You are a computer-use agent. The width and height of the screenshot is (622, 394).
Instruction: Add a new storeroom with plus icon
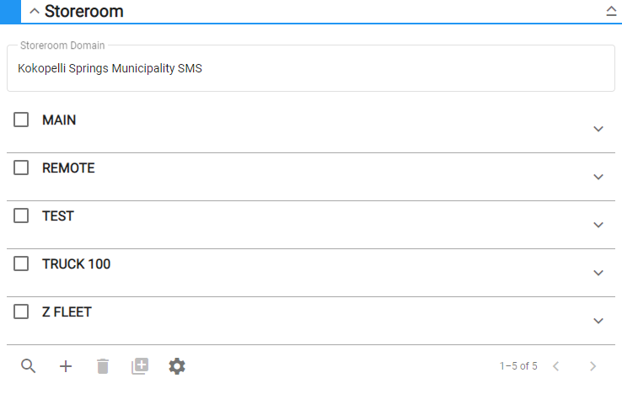coord(66,366)
